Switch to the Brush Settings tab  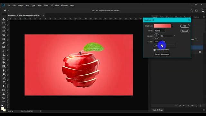(x=157, y=110)
